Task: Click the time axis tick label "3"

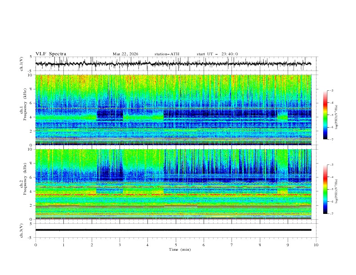Action: point(120,245)
